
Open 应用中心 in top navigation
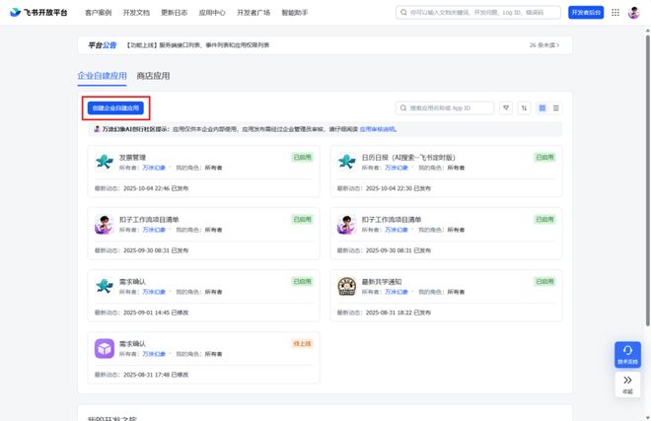tap(210, 13)
